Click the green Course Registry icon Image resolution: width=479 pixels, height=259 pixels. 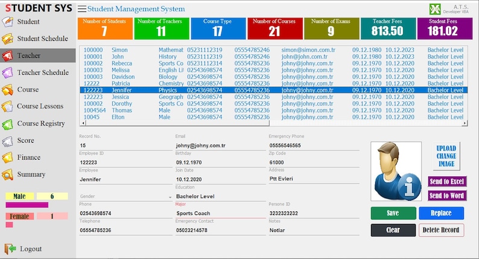click(x=7, y=124)
